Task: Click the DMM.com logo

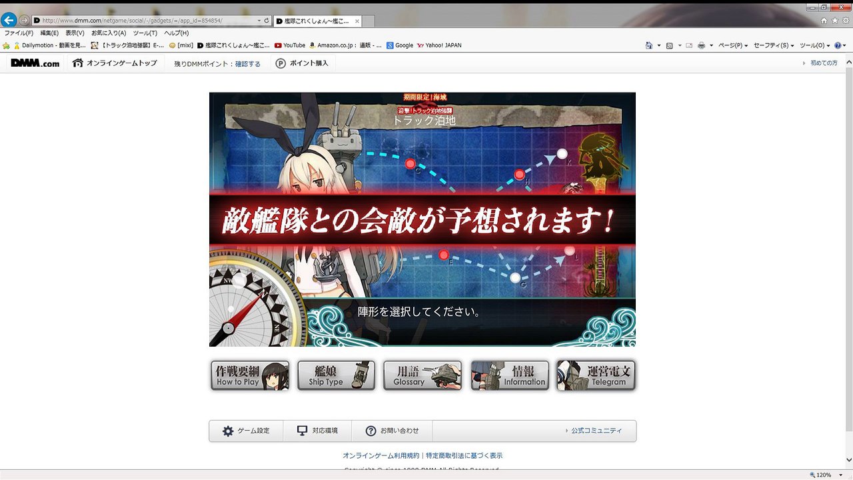Action: [35, 63]
